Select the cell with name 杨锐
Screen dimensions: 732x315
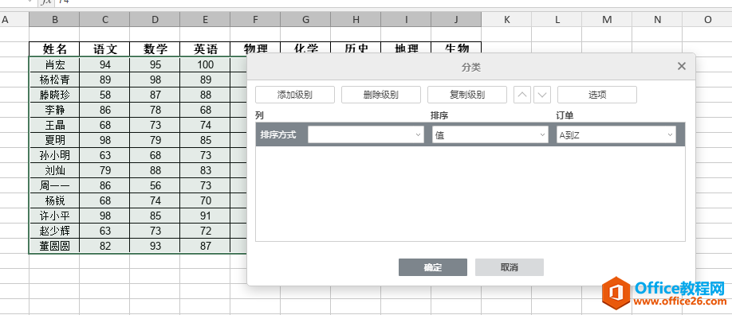pyautogui.click(x=54, y=200)
